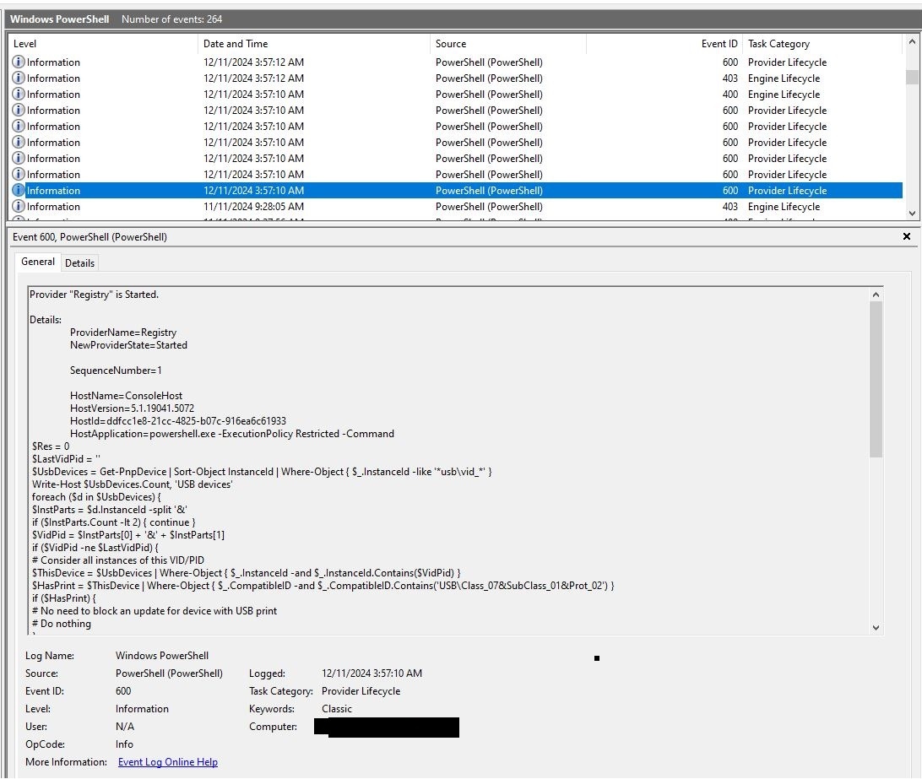The height and width of the screenshot is (779, 922).
Task: Click the event description scrollbar thumb
Action: [876, 379]
